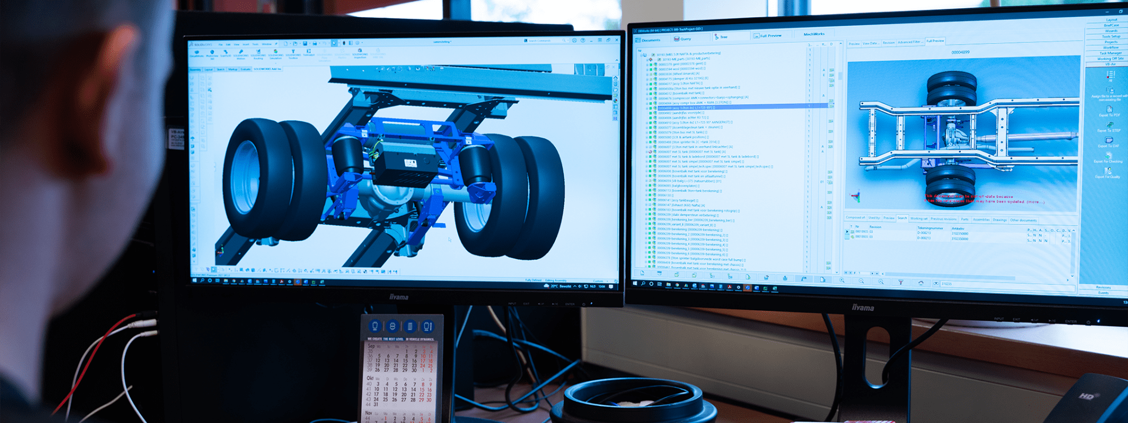The height and width of the screenshot is (423, 1128).
Task: Click the New document icon in SolidWorks
Action: [286, 43]
